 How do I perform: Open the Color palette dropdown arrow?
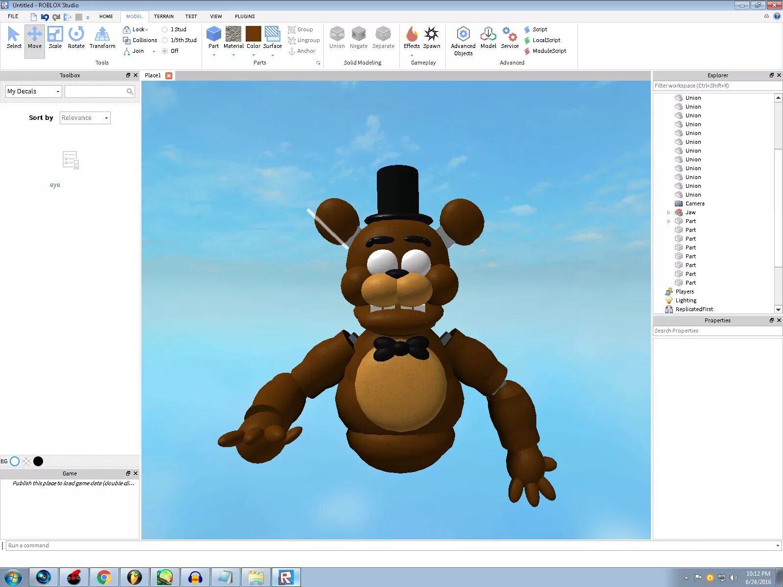click(253, 55)
